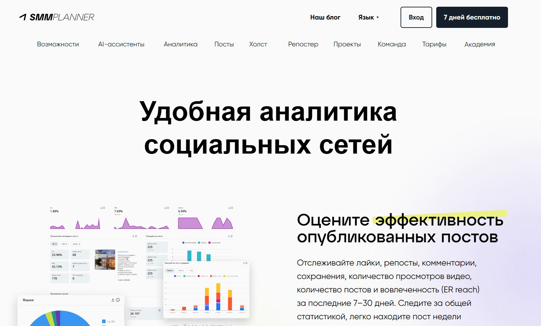541x326 pixels.
Task: Open the info icon beside Показы постов counter
Action: (159, 310)
